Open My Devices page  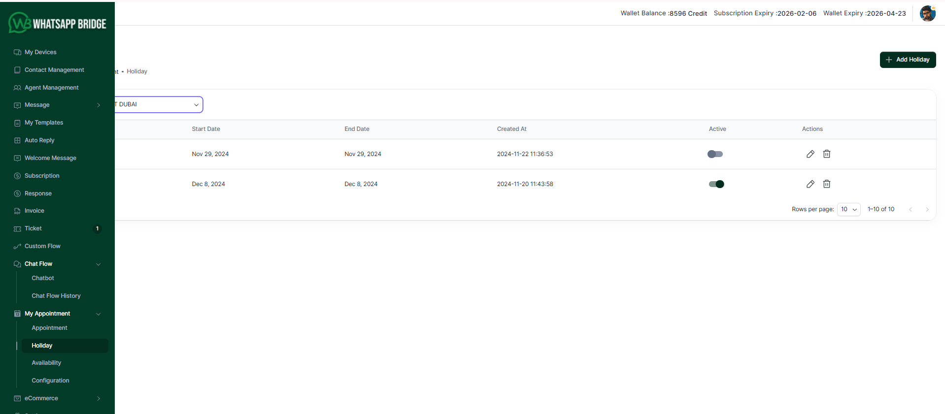pyautogui.click(x=40, y=52)
